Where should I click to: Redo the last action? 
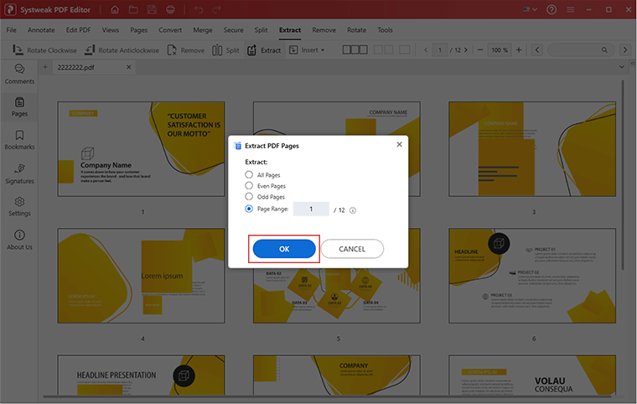pos(217,9)
